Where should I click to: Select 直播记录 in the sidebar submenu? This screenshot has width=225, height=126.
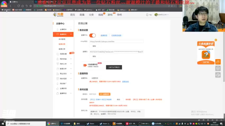[62, 49]
